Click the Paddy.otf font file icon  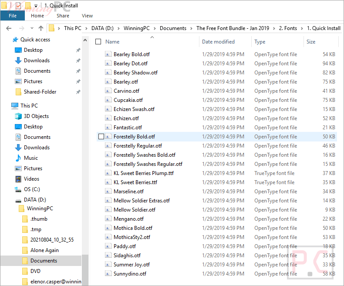coord(108,246)
